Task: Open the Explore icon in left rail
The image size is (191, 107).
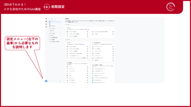Action: (x=46, y=24)
